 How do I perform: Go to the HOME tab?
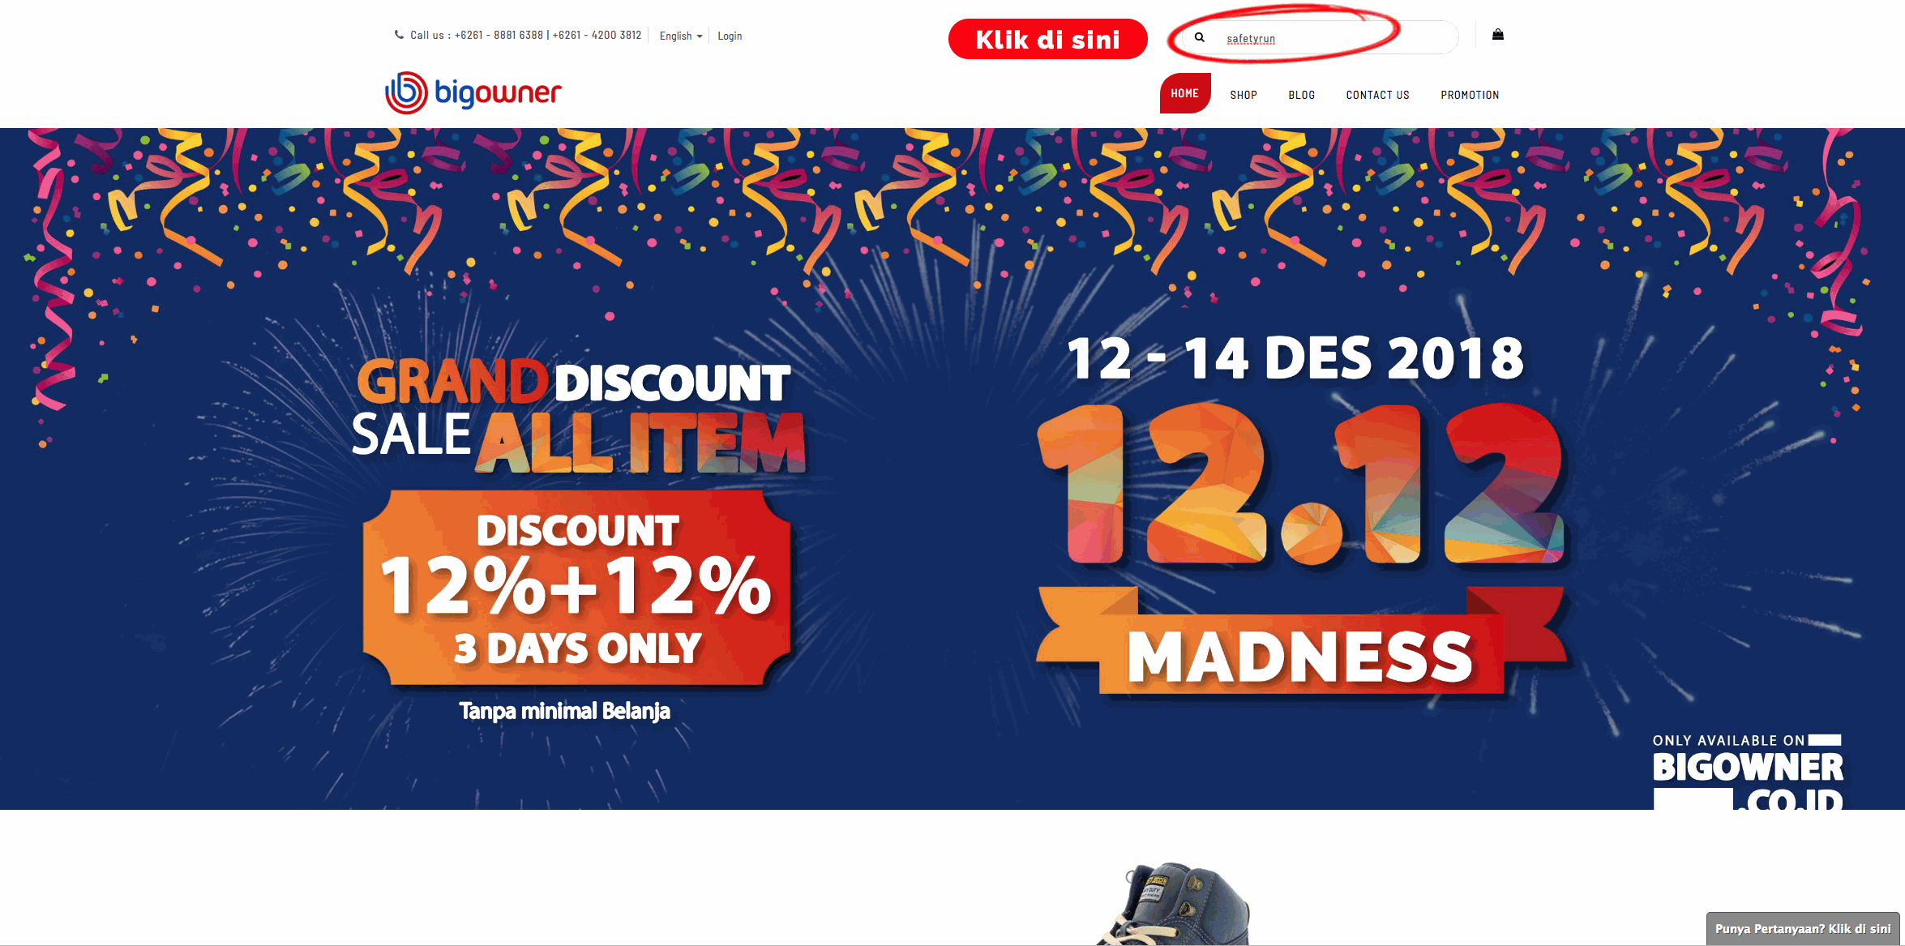pyautogui.click(x=1184, y=93)
